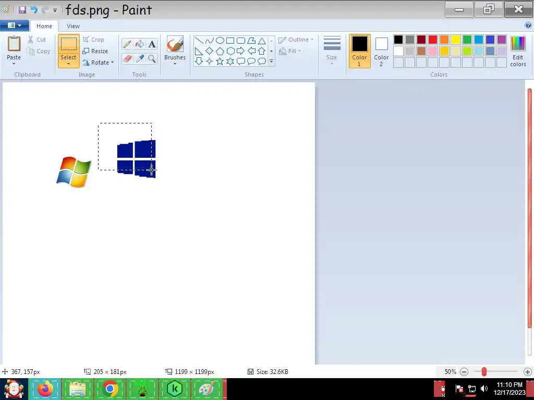
Task: Crop the image to selection
Action: point(93,40)
